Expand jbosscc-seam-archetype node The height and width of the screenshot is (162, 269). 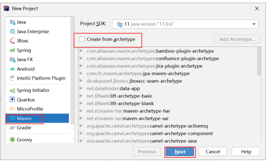click(x=81, y=81)
